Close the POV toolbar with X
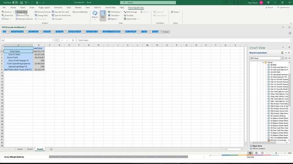 click(x=289, y=27)
